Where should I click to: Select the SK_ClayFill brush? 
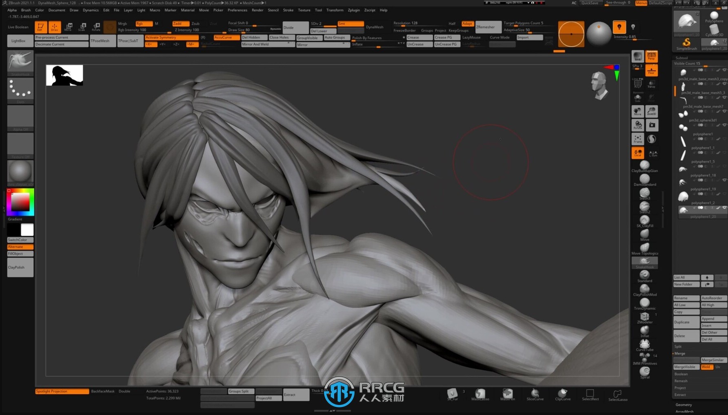644,222
